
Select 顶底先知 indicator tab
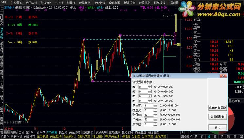[101, 132]
